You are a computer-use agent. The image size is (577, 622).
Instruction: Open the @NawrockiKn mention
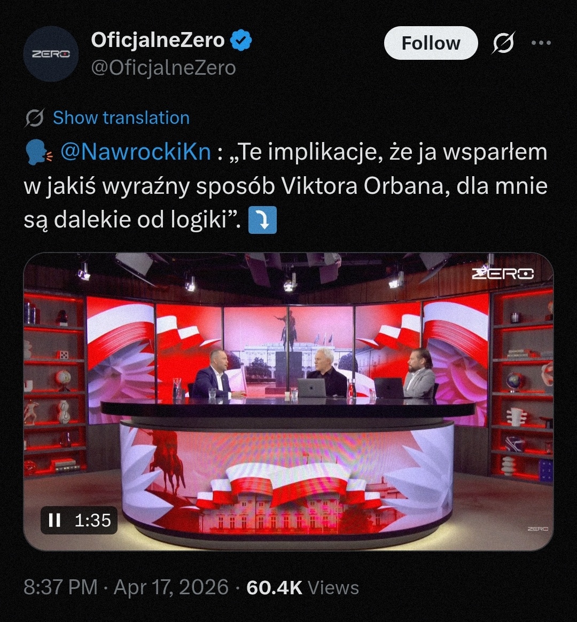(x=136, y=152)
